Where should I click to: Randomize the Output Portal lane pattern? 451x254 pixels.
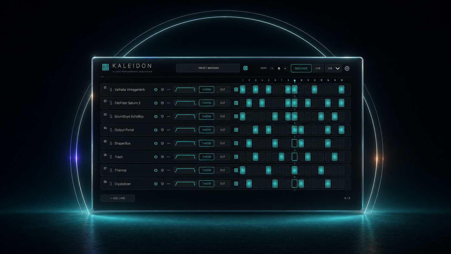click(x=236, y=130)
